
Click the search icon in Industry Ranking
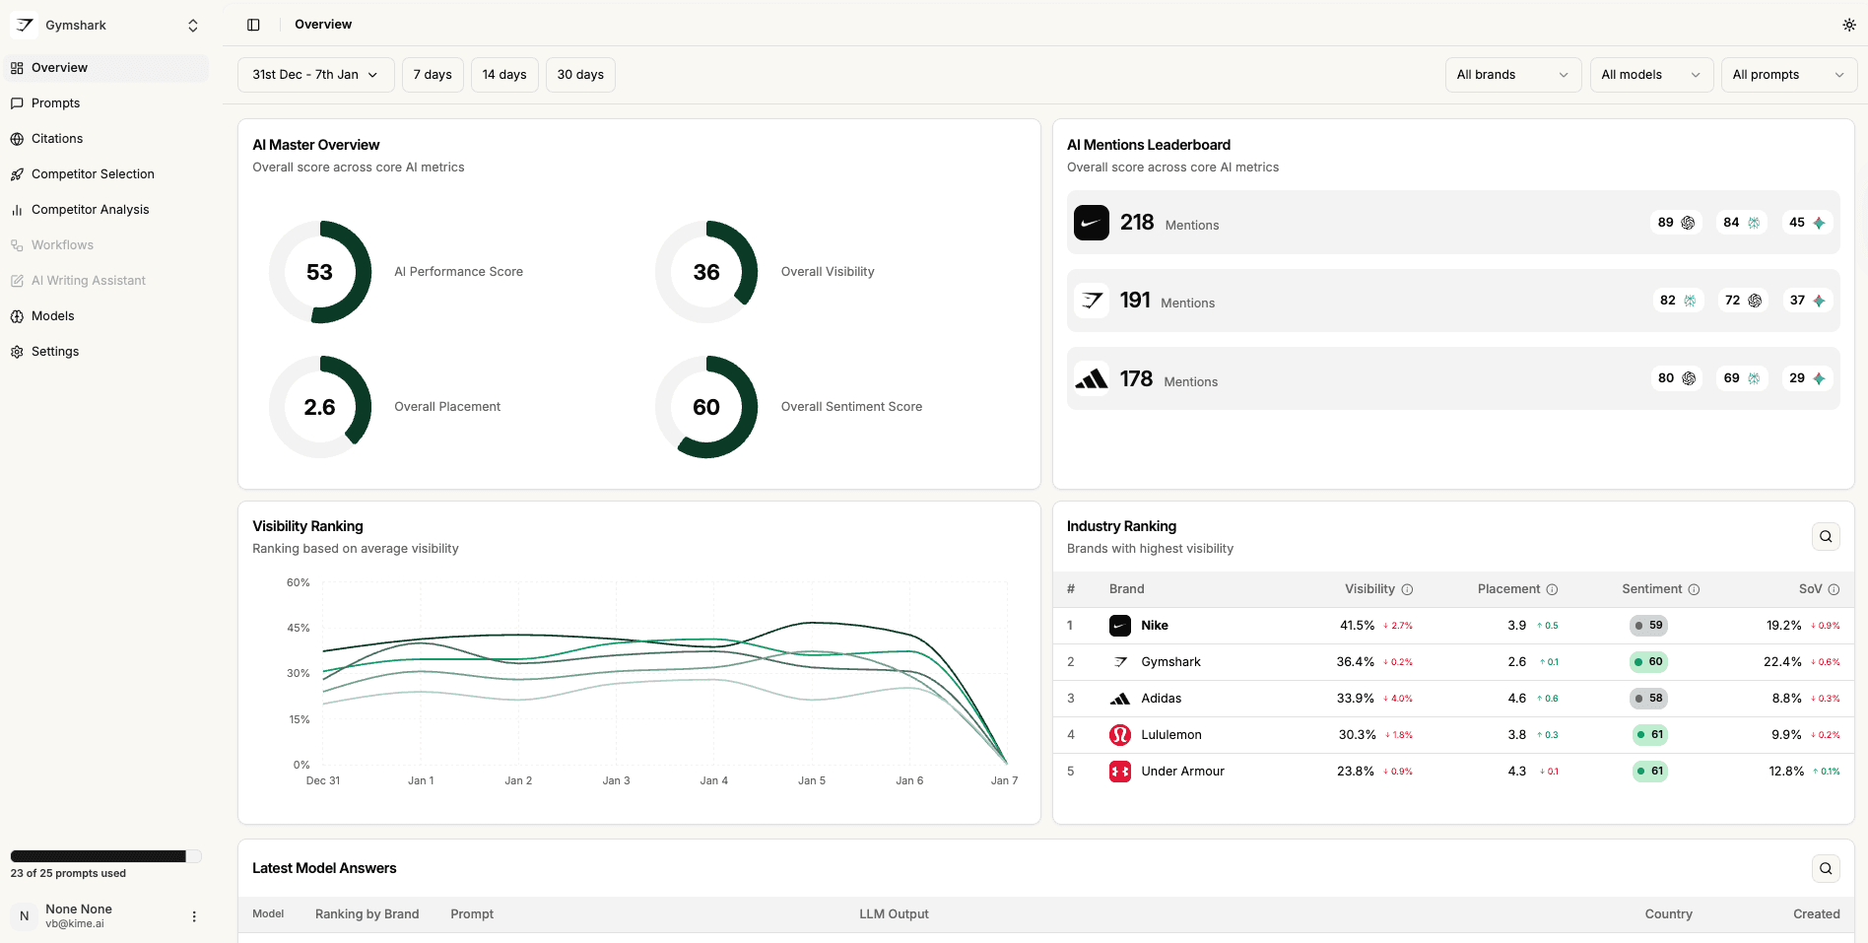click(1825, 536)
